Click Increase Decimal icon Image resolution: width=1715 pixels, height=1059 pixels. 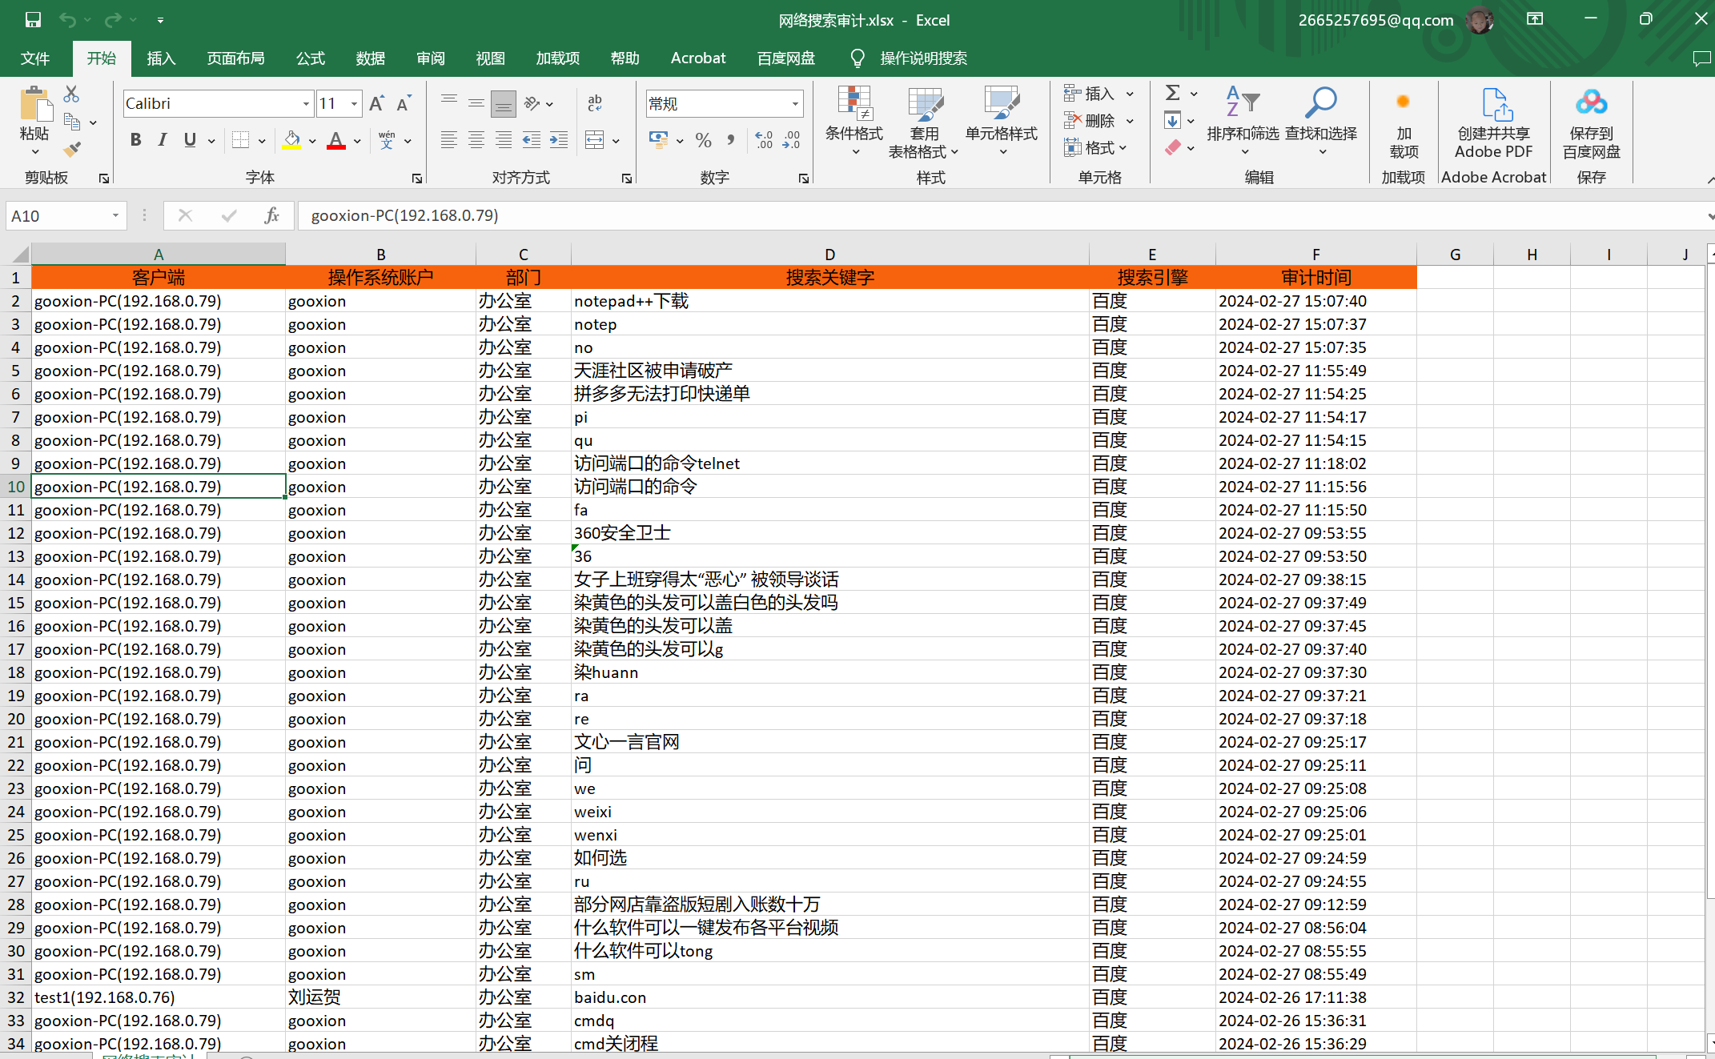(x=765, y=140)
